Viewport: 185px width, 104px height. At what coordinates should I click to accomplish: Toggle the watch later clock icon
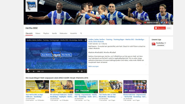pyautogui.click(x=78, y=71)
